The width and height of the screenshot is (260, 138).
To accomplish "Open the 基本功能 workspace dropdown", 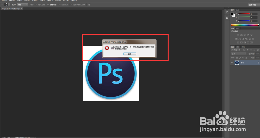I will (253, 5).
